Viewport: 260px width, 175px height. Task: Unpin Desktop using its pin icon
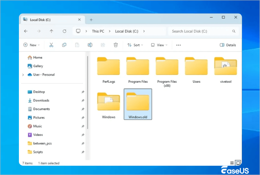tap(83, 92)
